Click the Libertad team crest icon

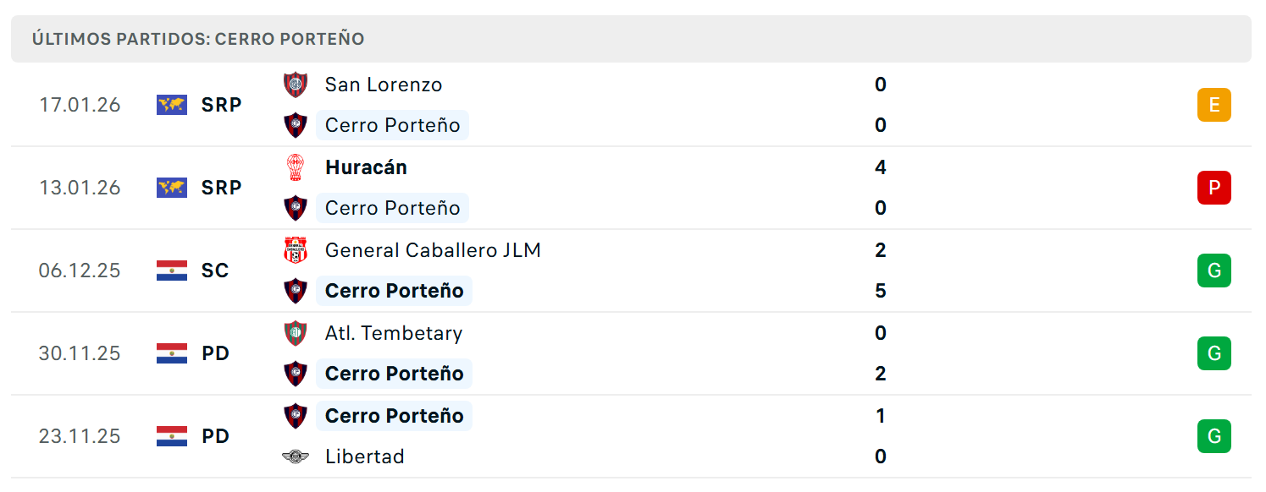pyautogui.click(x=296, y=456)
